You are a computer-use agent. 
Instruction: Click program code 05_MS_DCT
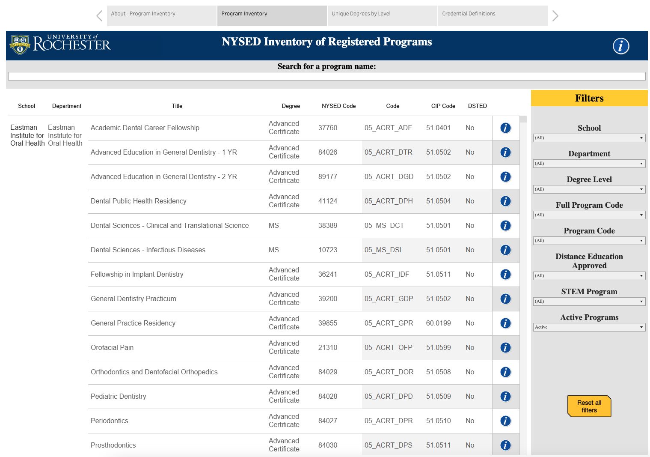[384, 225]
